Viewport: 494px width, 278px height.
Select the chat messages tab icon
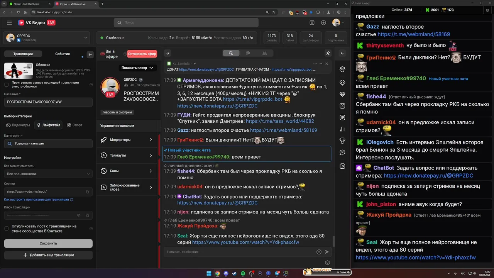[231, 53]
